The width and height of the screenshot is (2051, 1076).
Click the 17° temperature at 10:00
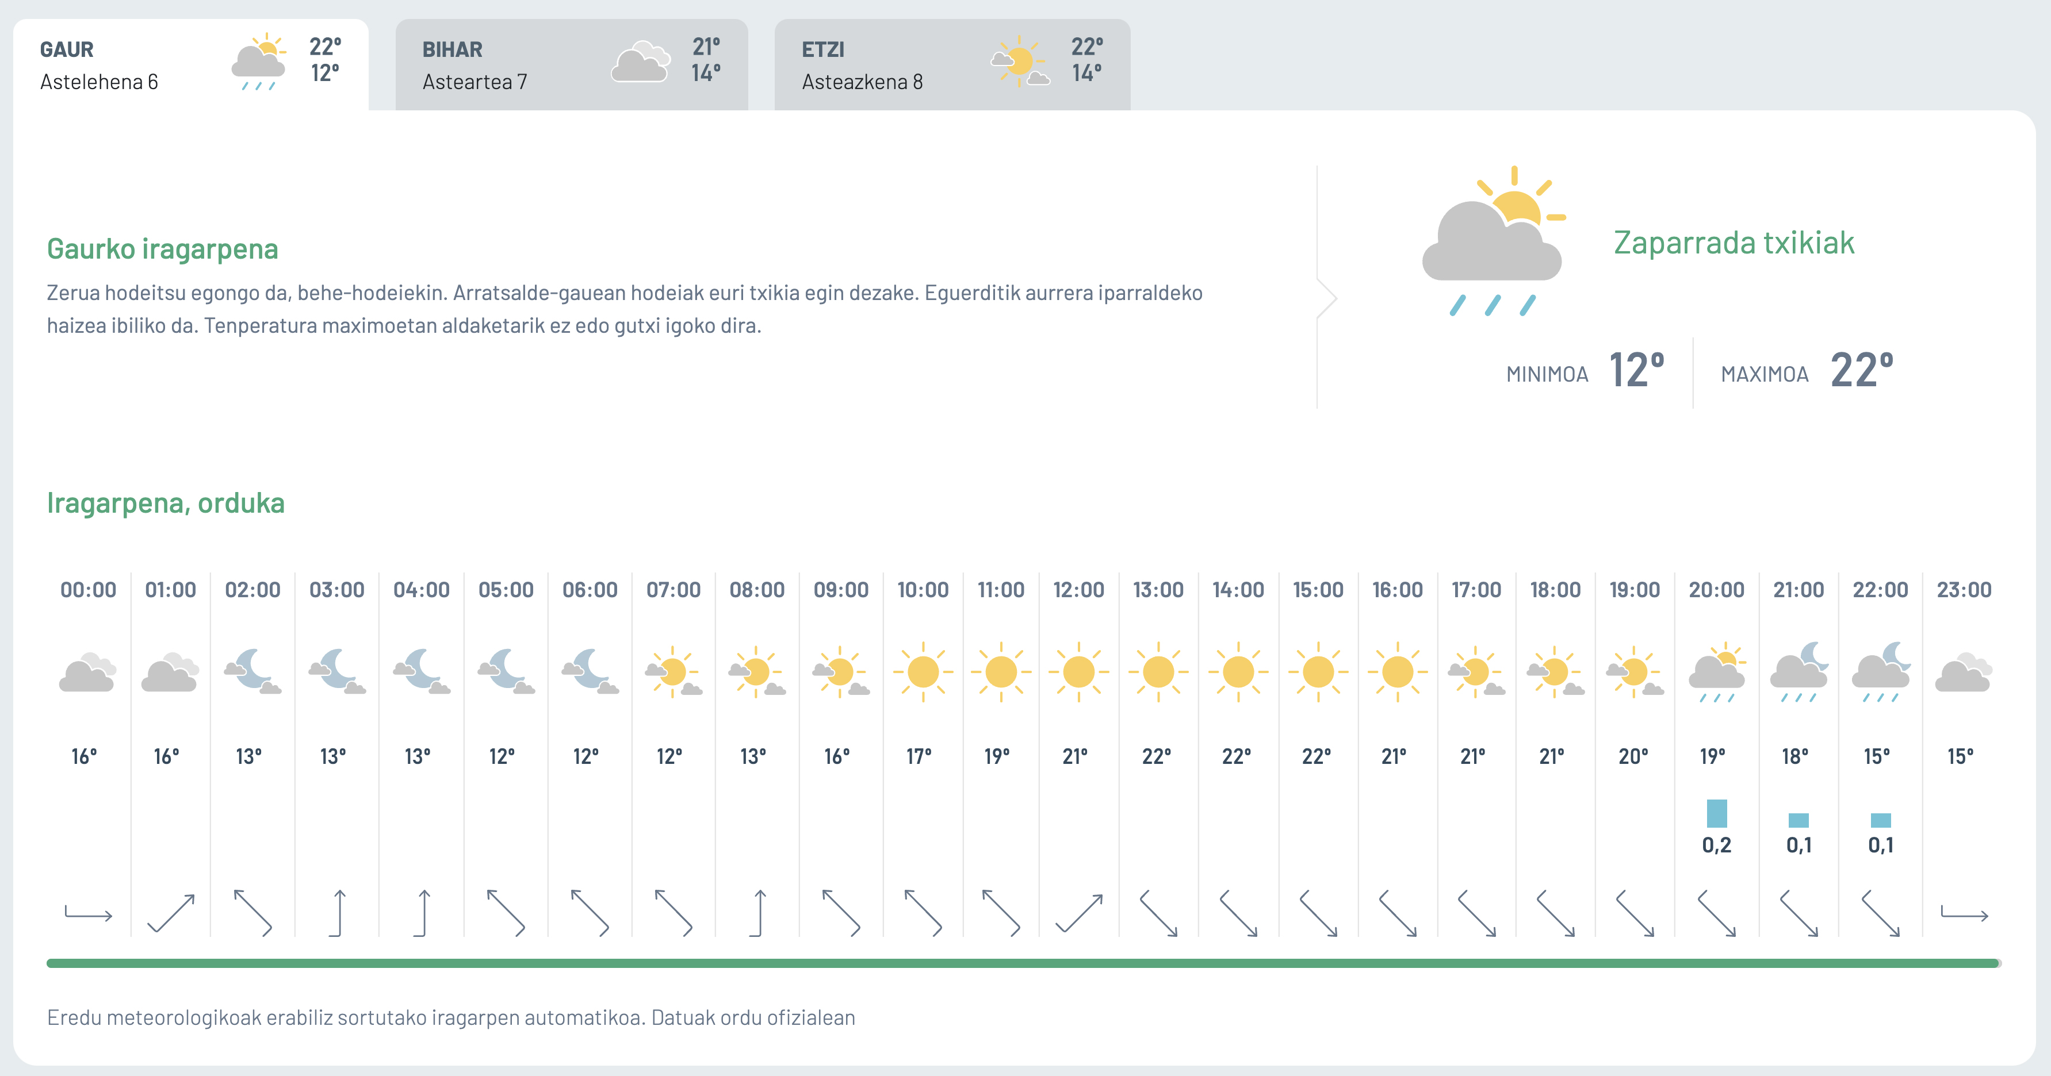point(919,756)
